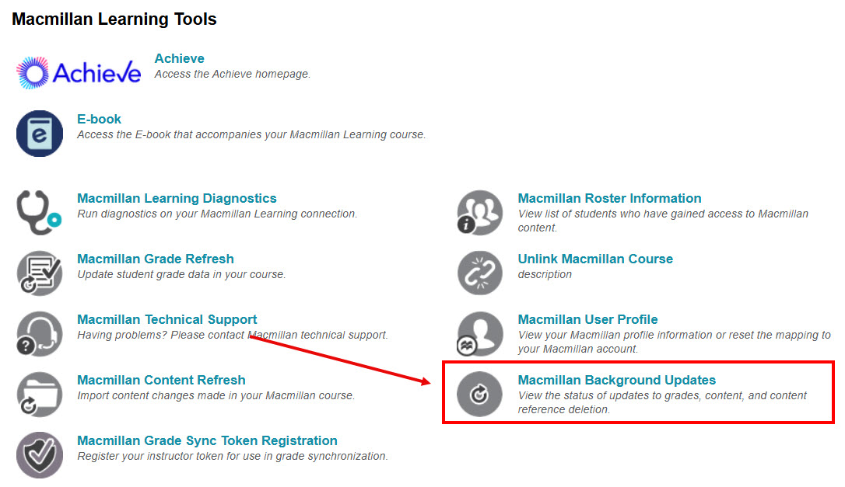The height and width of the screenshot is (487, 845).
Task: Open the Achieve homepage link
Action: [179, 58]
